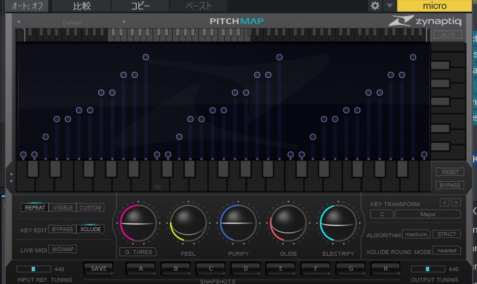Screen dimensions: 477x284
Task: Enable BYPASS key edit mode
Action: tap(62, 229)
